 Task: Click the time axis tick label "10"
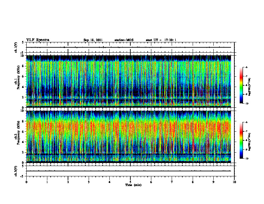click(x=234, y=182)
